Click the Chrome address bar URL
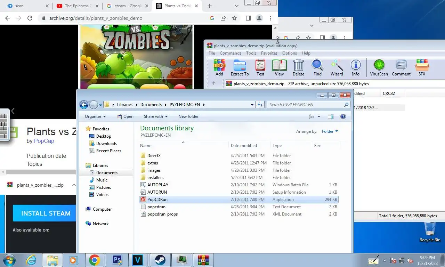Screen dimensions: 445x267 pyautogui.click(x=96, y=18)
